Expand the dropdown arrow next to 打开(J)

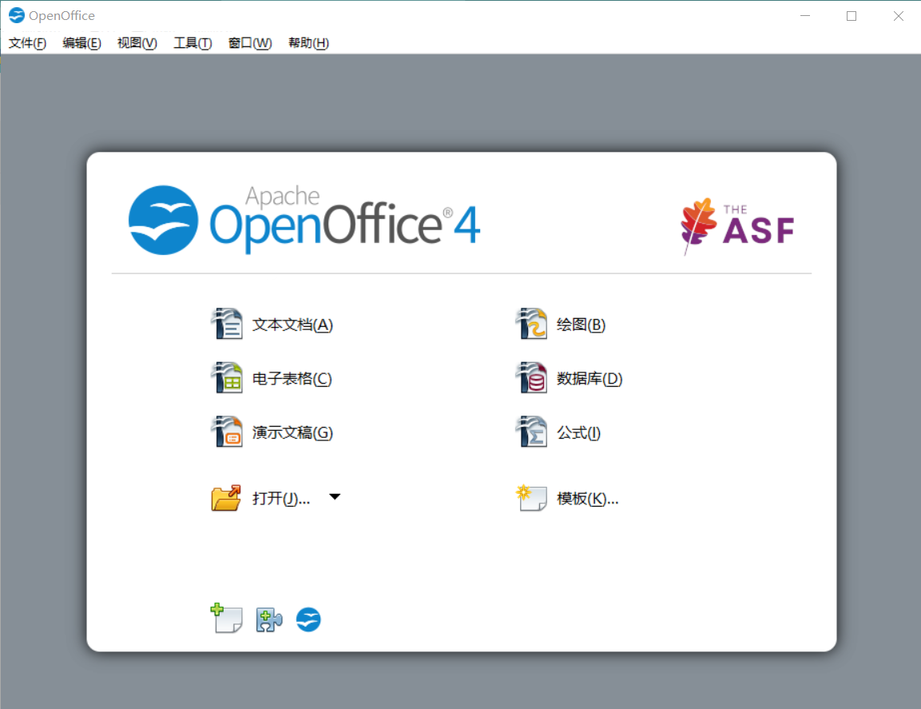[335, 496]
